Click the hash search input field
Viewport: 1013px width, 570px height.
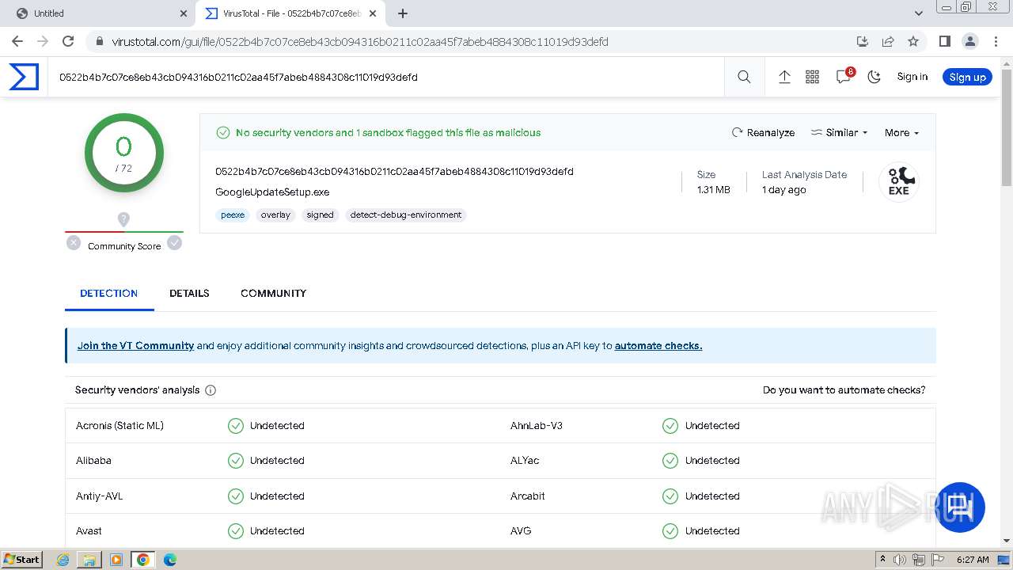[388, 77]
